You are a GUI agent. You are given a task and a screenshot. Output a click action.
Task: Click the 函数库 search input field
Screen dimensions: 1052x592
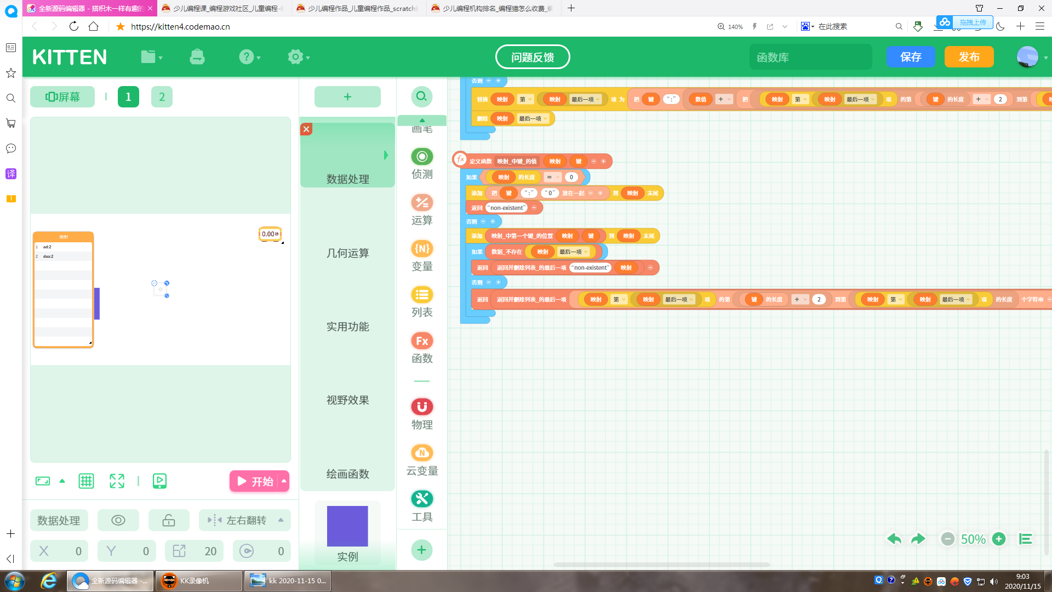[x=811, y=57]
